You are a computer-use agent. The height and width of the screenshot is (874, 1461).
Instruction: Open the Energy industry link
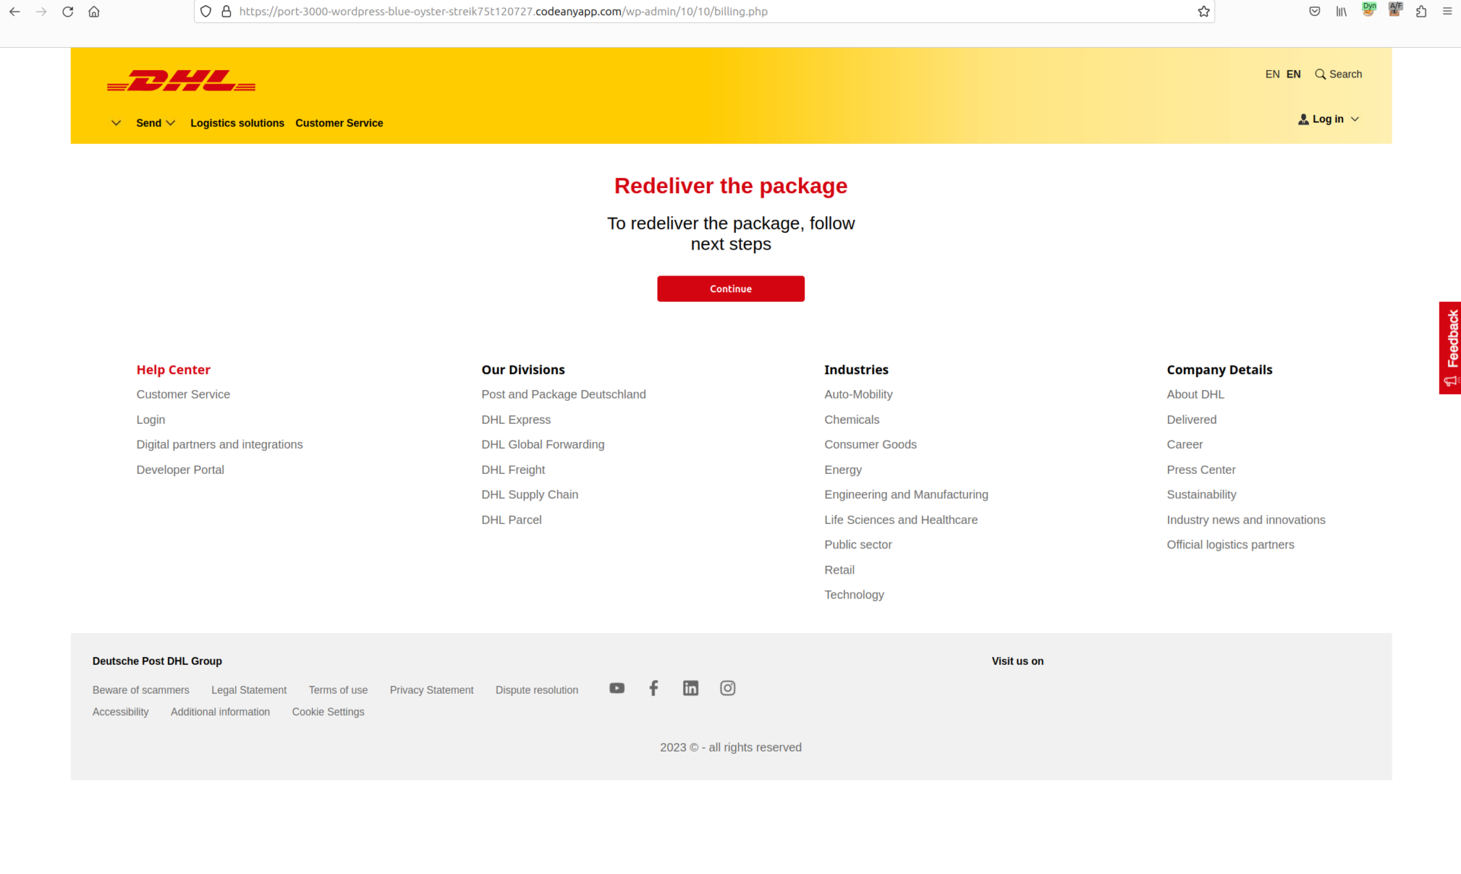click(x=843, y=470)
